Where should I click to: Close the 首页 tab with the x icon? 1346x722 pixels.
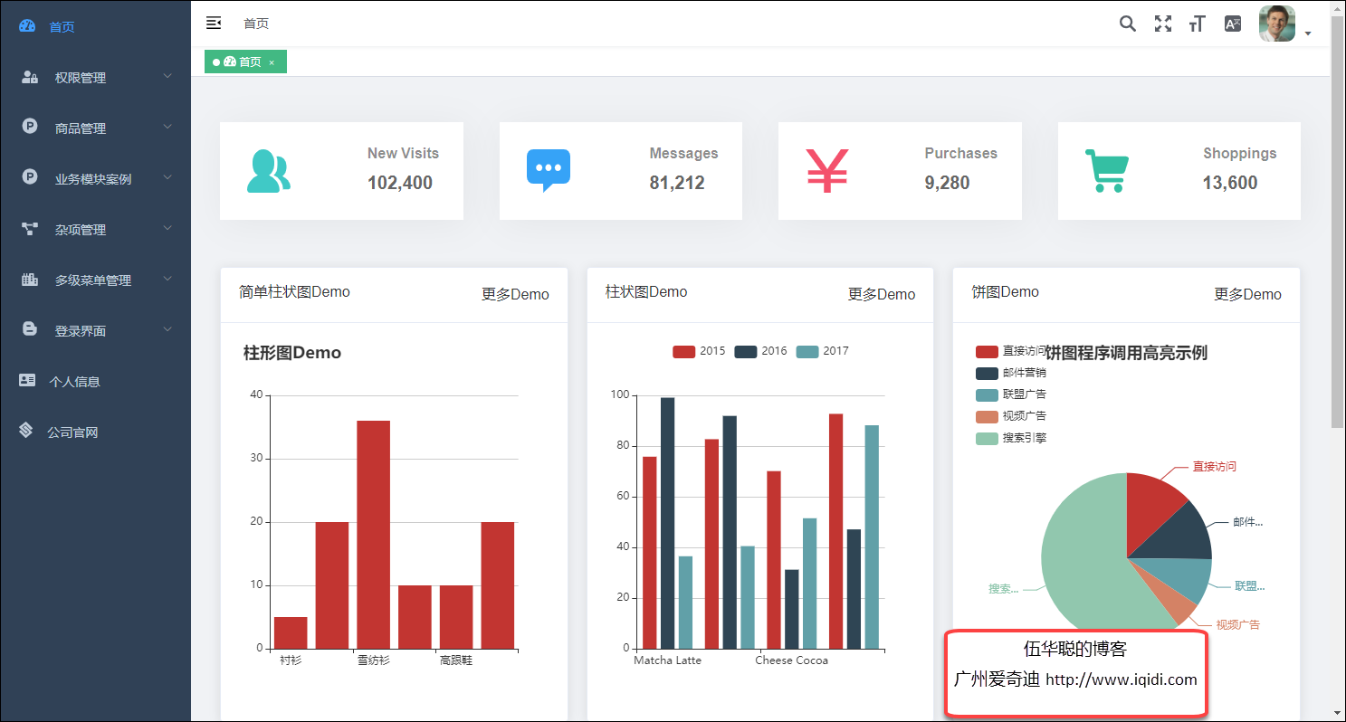[272, 62]
